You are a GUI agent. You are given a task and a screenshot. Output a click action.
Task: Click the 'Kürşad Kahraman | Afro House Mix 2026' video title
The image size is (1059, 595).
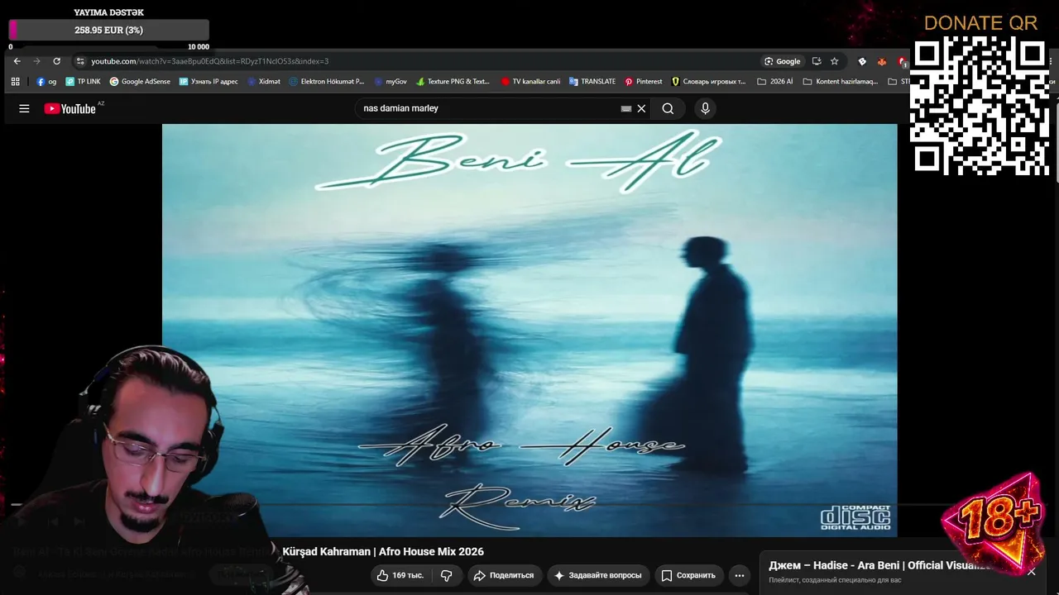click(x=383, y=551)
